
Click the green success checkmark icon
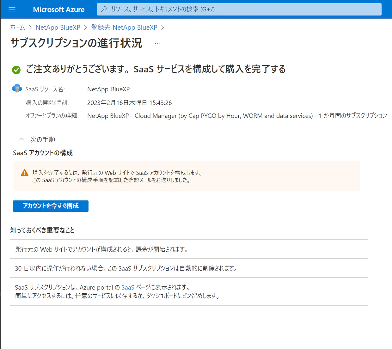click(16, 70)
